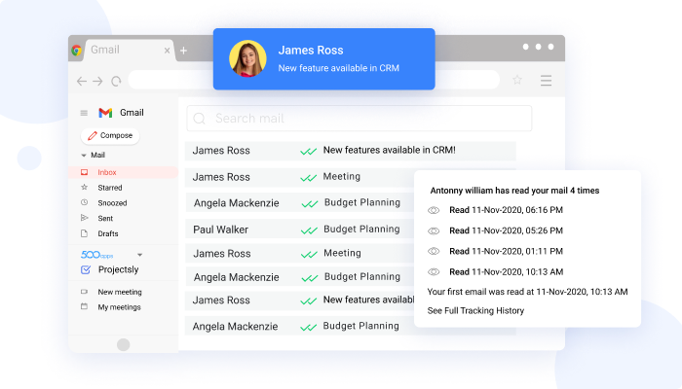Compose a new email
The height and width of the screenshot is (389, 682).
110,136
